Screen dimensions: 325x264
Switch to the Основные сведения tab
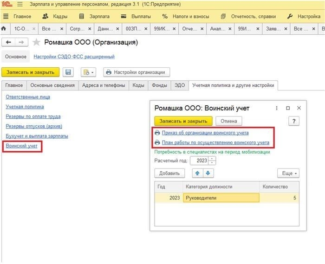52,85
